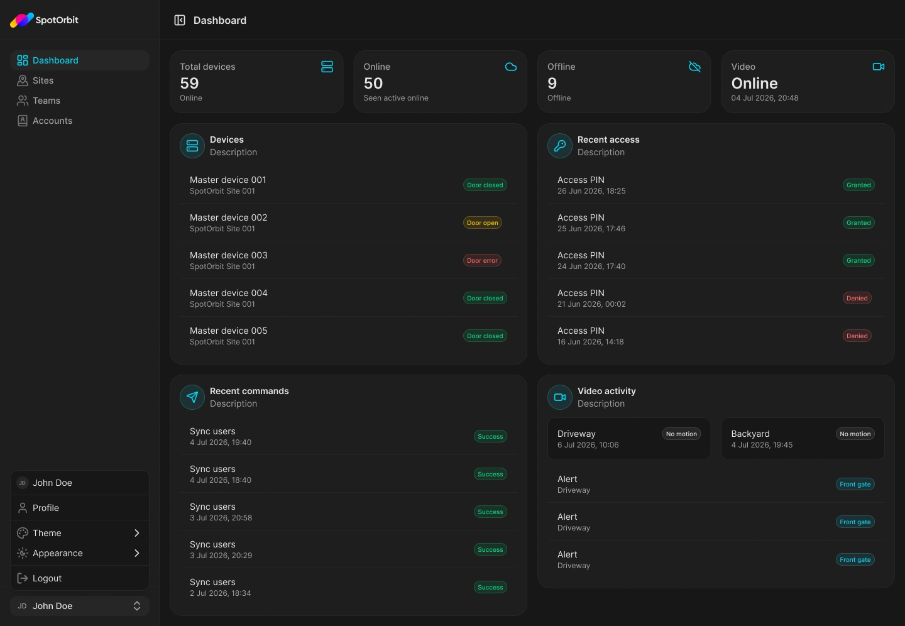Open the Sites page
The width and height of the screenshot is (905, 626).
[80, 80]
